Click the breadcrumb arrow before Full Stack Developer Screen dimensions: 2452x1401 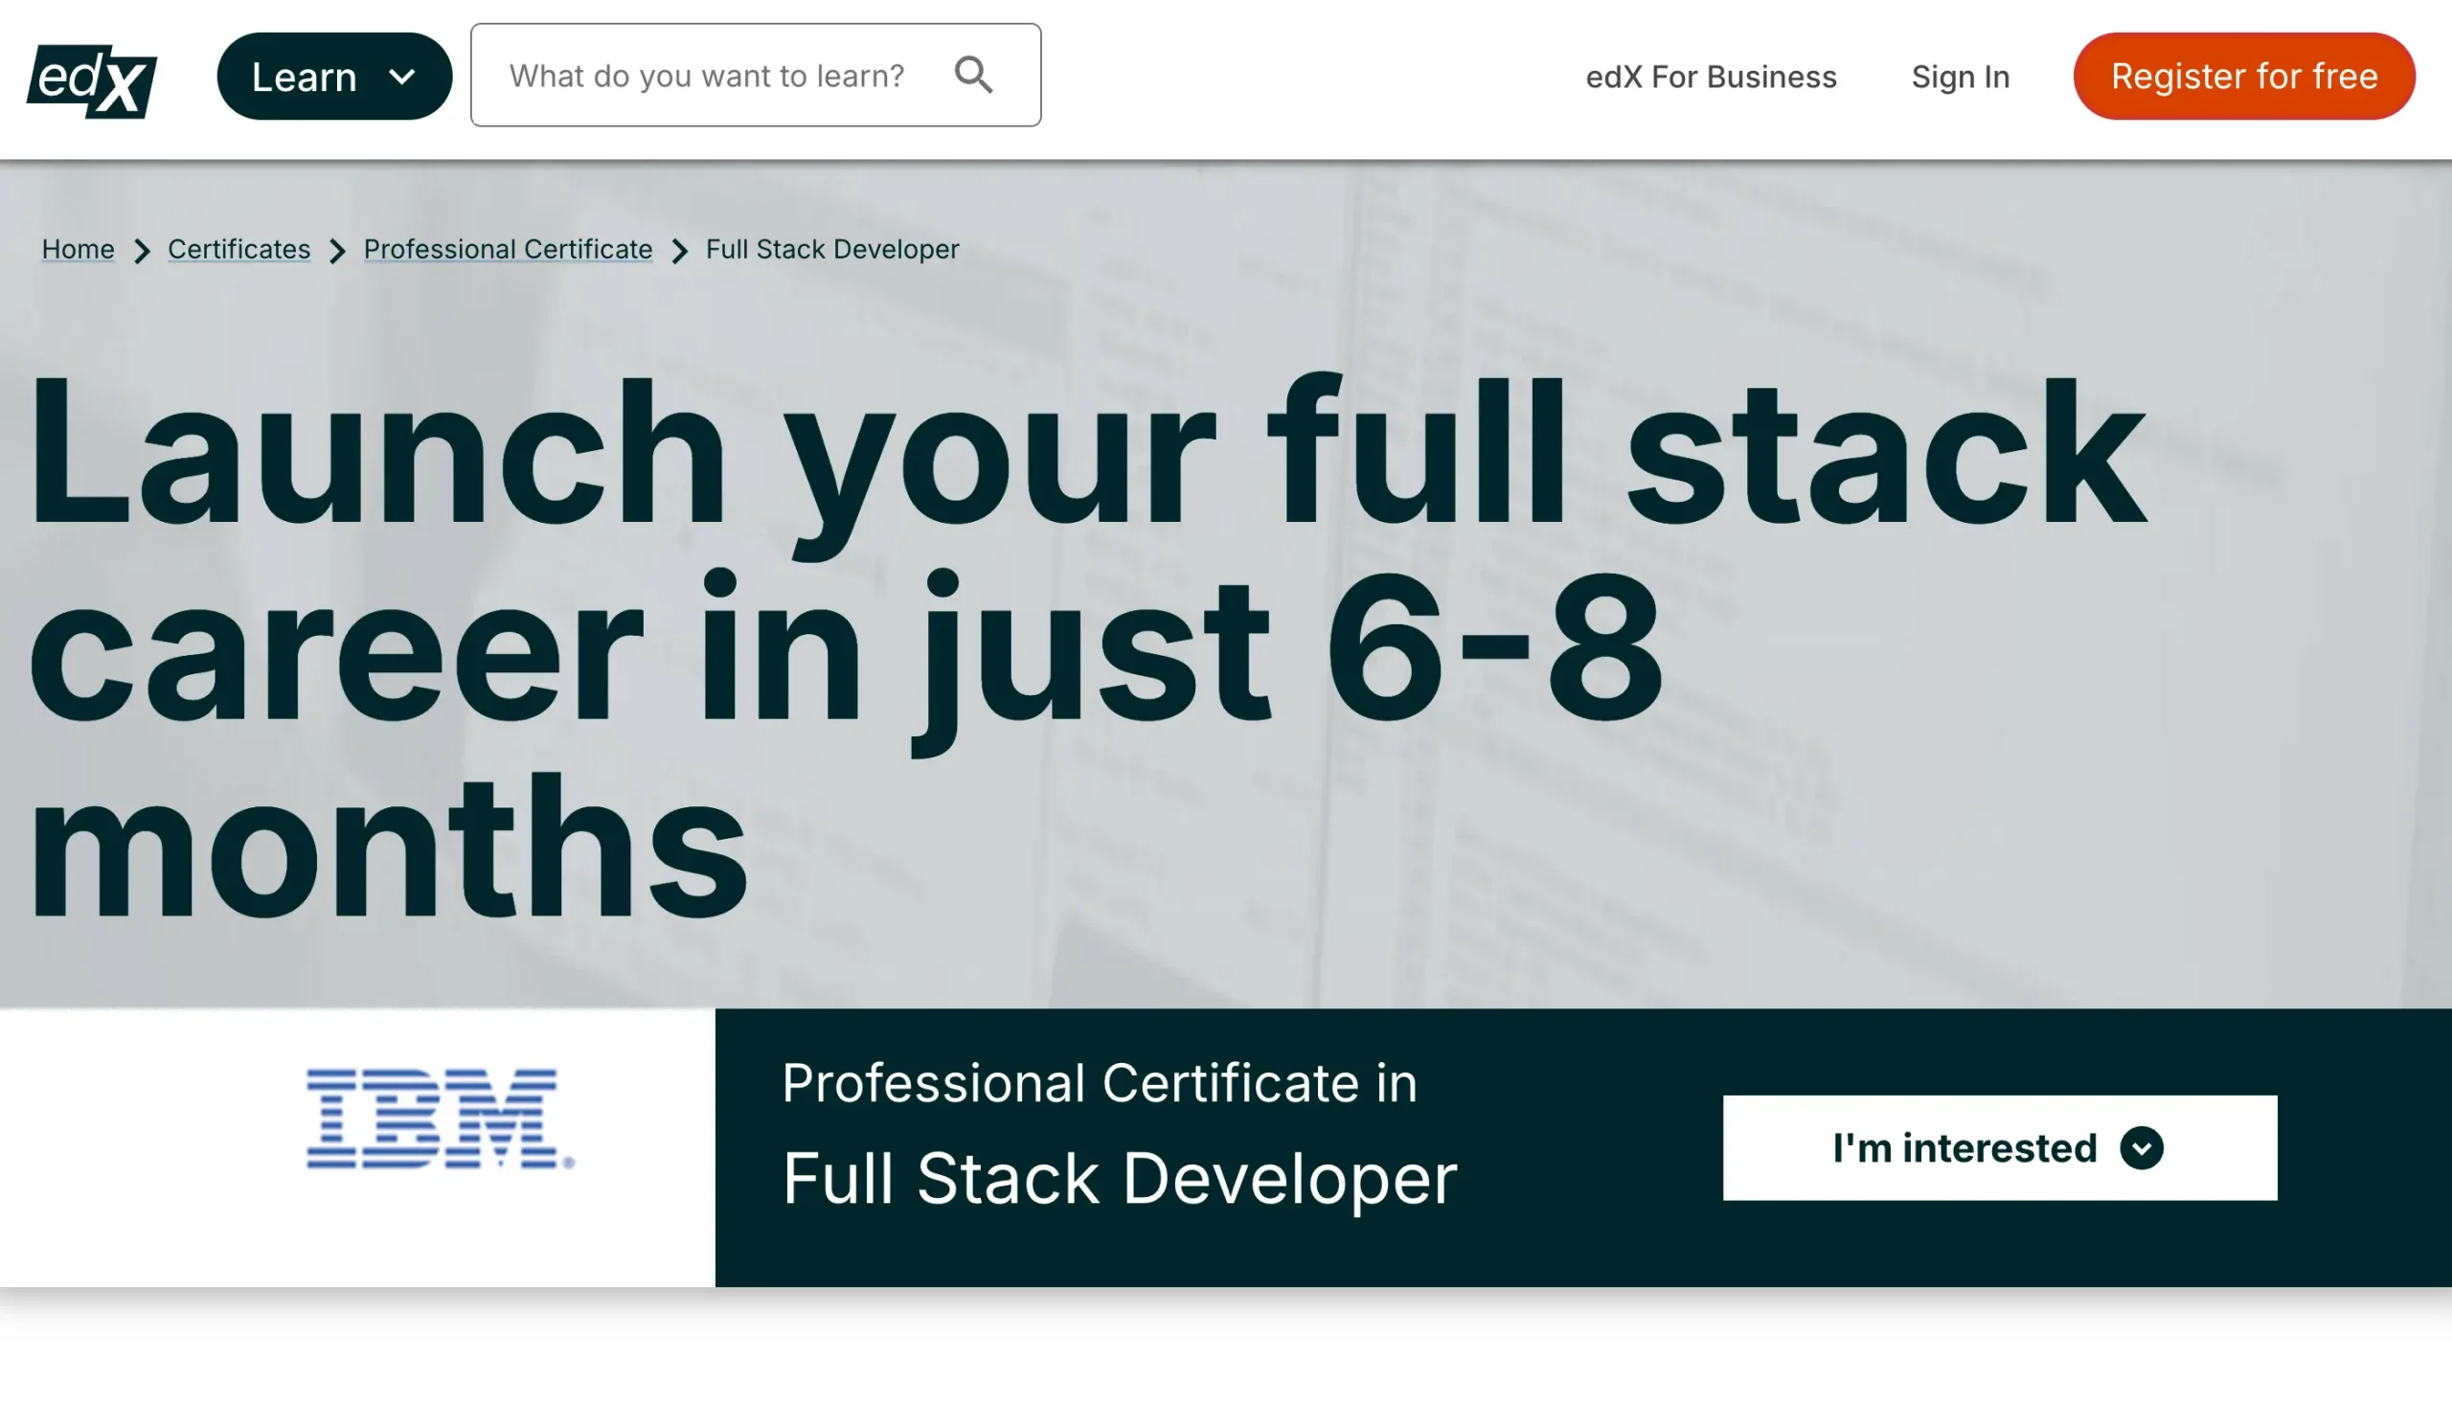[x=679, y=251]
